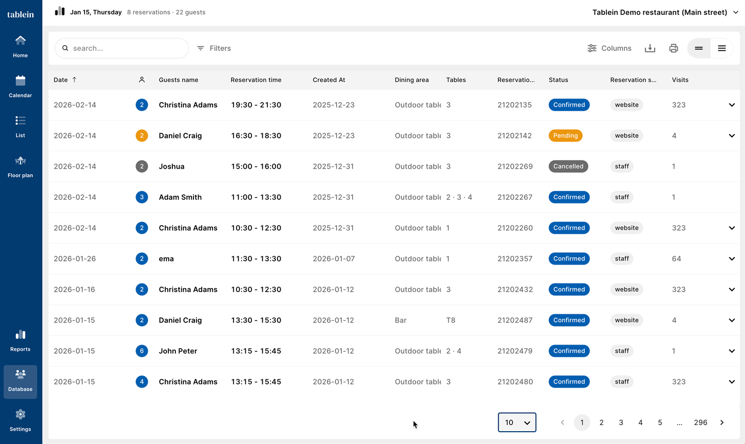Screen dimensions: 745x444
Task: Go to Floor plan in sidebar
Action: (21, 166)
